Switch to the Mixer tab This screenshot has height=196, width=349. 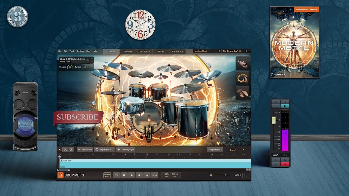(161, 51)
